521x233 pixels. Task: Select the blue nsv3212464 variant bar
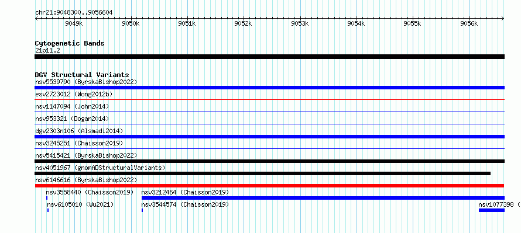click(323, 198)
